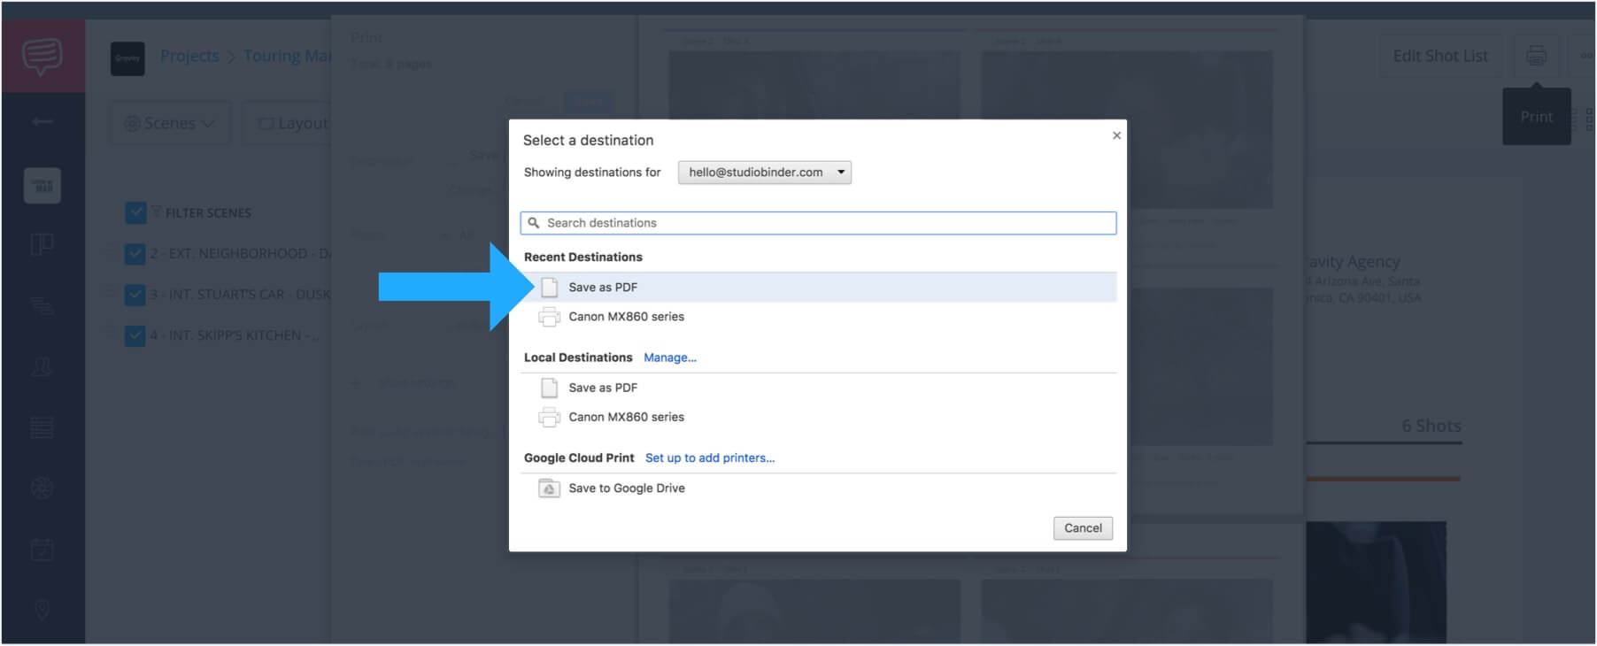Viewport: 1597px width, 646px height.
Task: Open the storyboard book sidebar icon
Action: [x=42, y=244]
